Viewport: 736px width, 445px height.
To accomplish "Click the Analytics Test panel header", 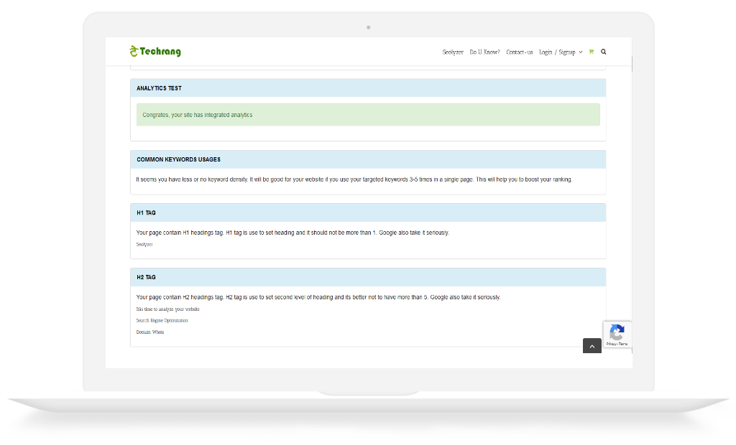I will pyautogui.click(x=368, y=88).
